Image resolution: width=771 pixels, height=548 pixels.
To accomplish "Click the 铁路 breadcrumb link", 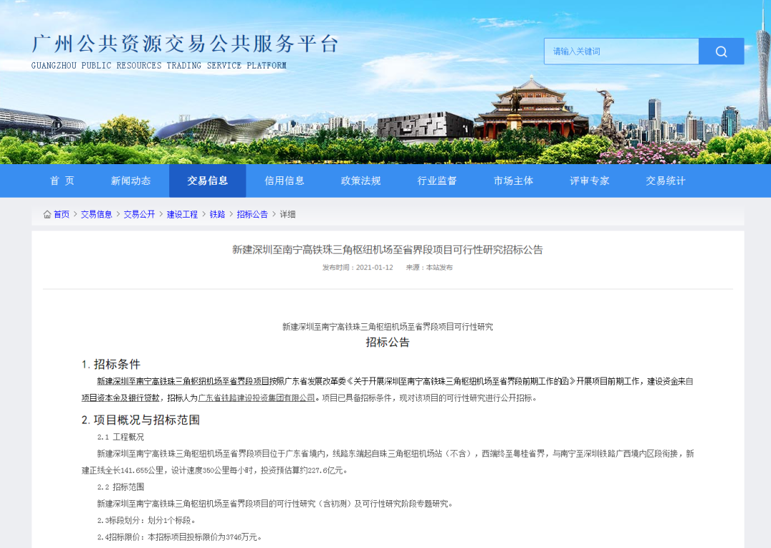I will point(217,214).
